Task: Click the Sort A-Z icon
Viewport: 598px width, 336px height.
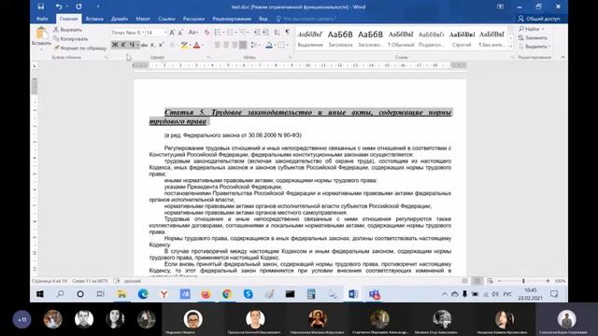Action: [x=278, y=33]
